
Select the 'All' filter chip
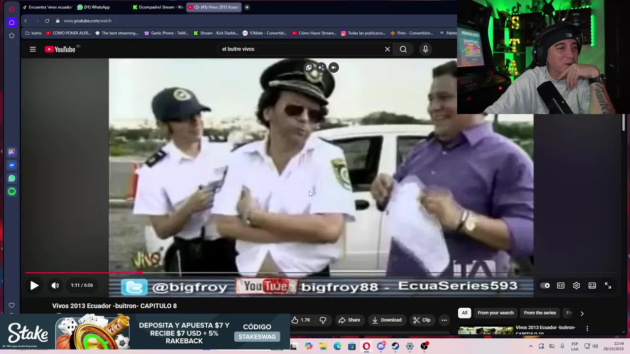point(464,313)
